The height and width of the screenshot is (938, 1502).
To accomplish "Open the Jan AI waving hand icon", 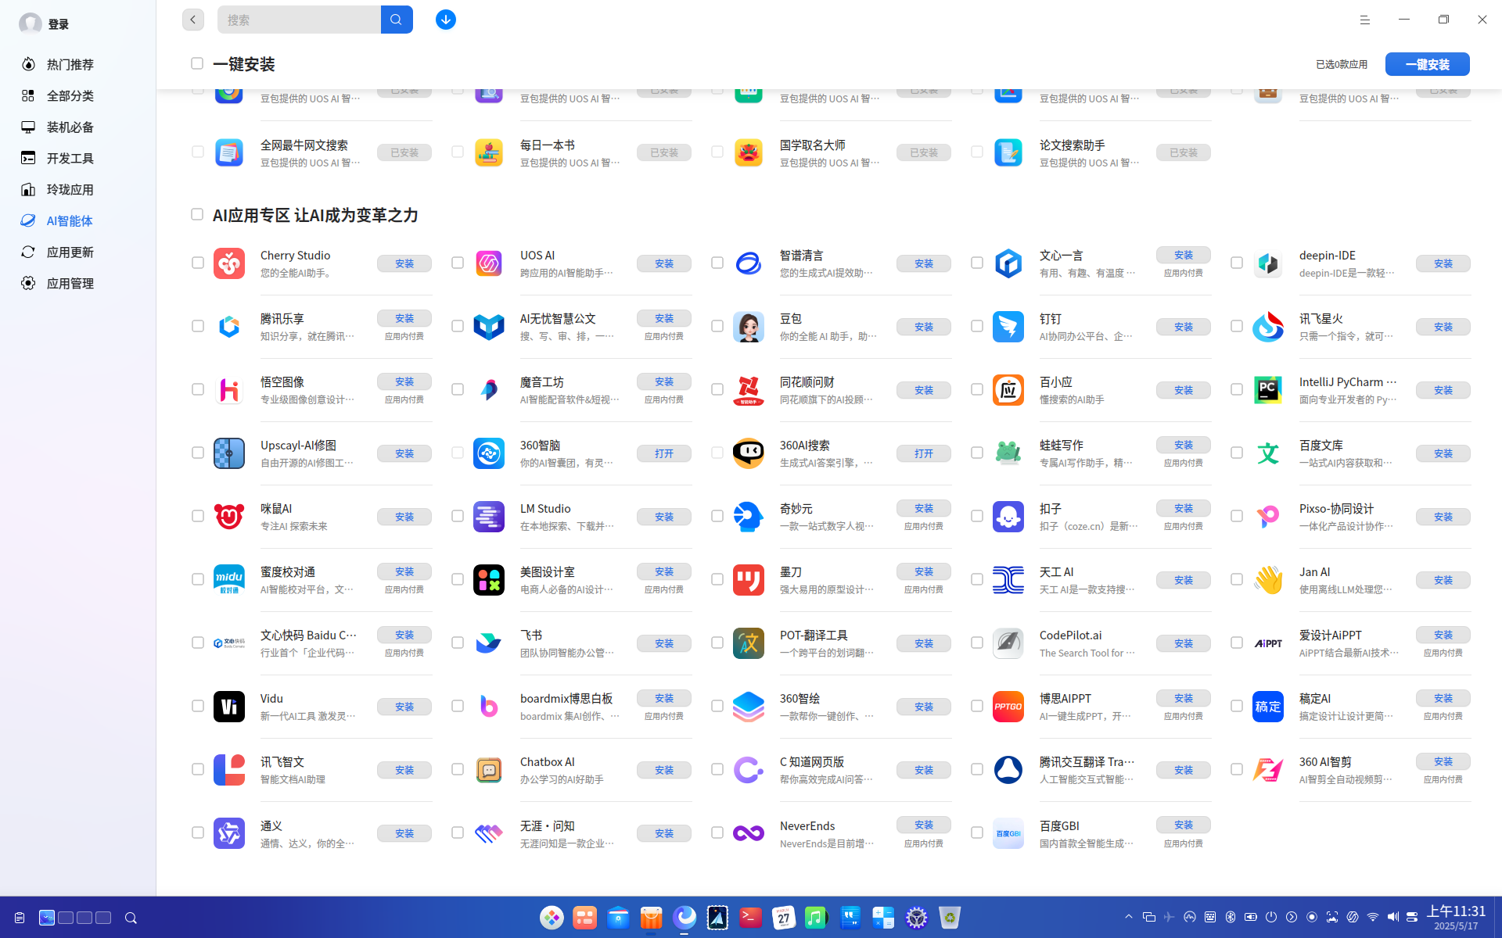I will 1268,580.
